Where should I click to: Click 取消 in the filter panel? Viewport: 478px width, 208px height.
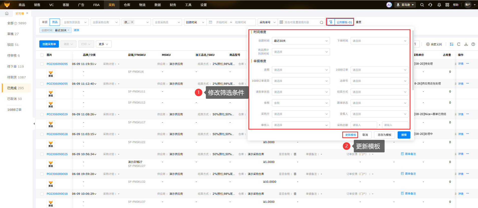click(365, 135)
